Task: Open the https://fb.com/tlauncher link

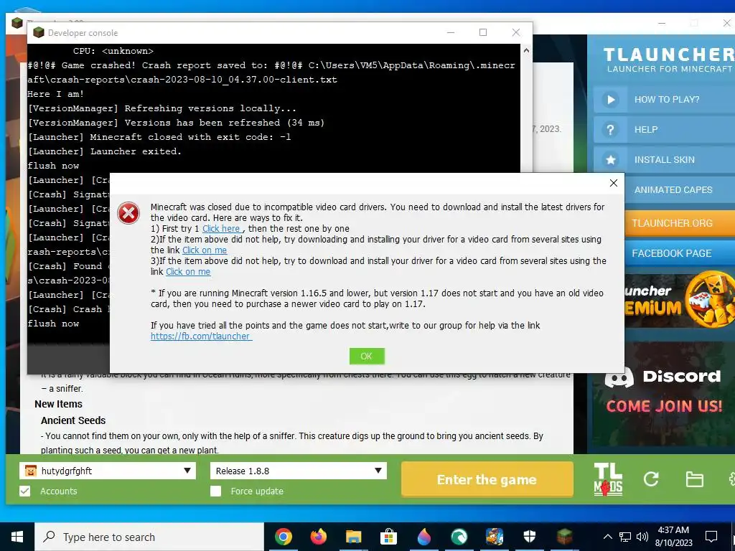Action: tap(201, 336)
